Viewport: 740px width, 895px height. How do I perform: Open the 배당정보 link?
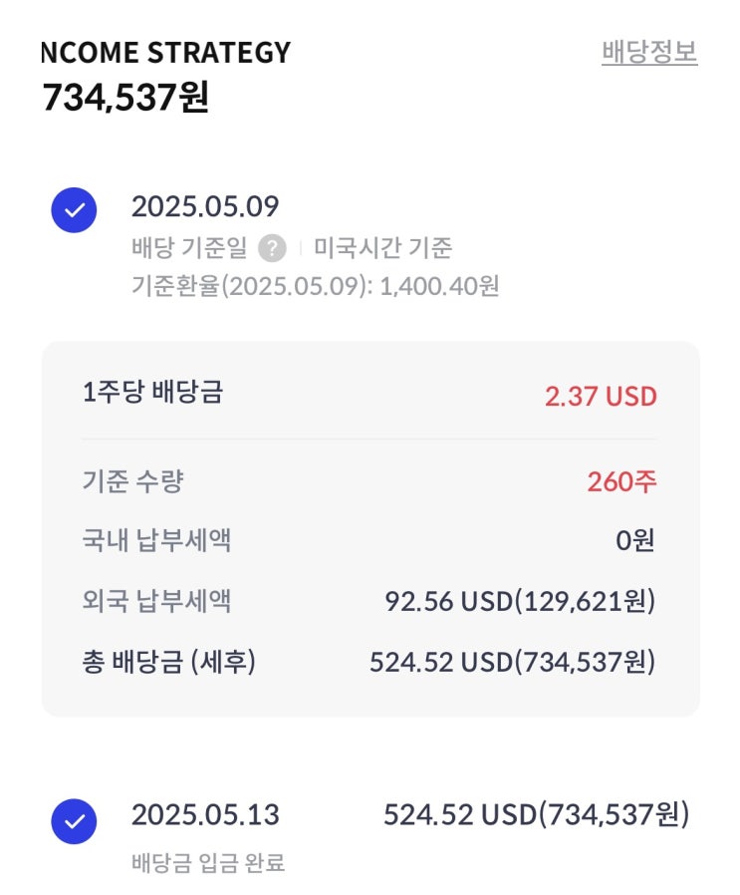pos(649,52)
